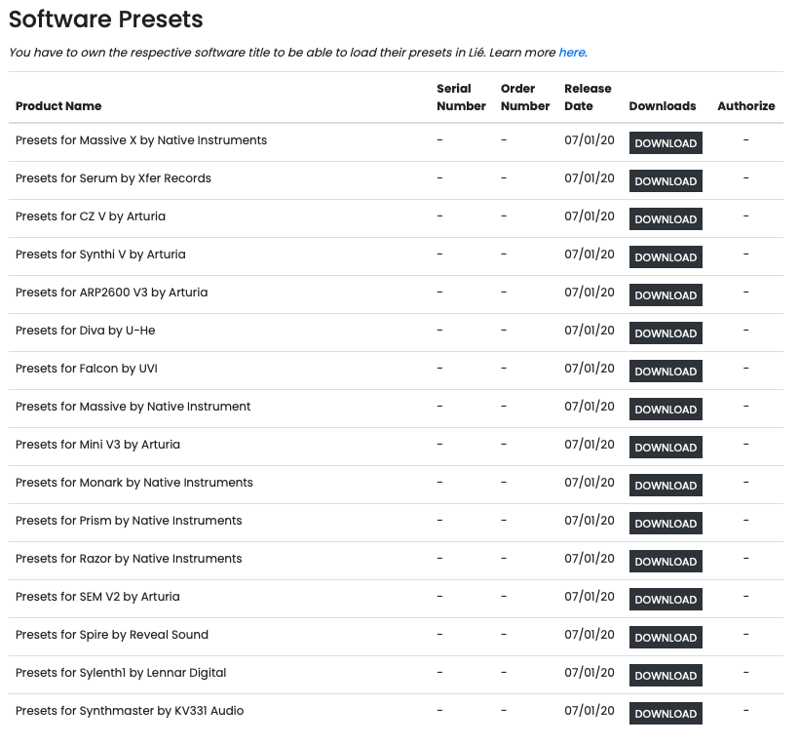
Task: Select 'Presets for CZ V by Arturia' text
Action: (x=91, y=216)
